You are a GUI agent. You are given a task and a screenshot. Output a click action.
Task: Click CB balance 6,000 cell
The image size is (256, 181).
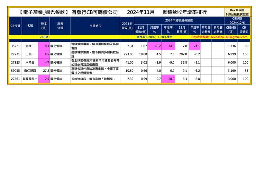pos(231,62)
